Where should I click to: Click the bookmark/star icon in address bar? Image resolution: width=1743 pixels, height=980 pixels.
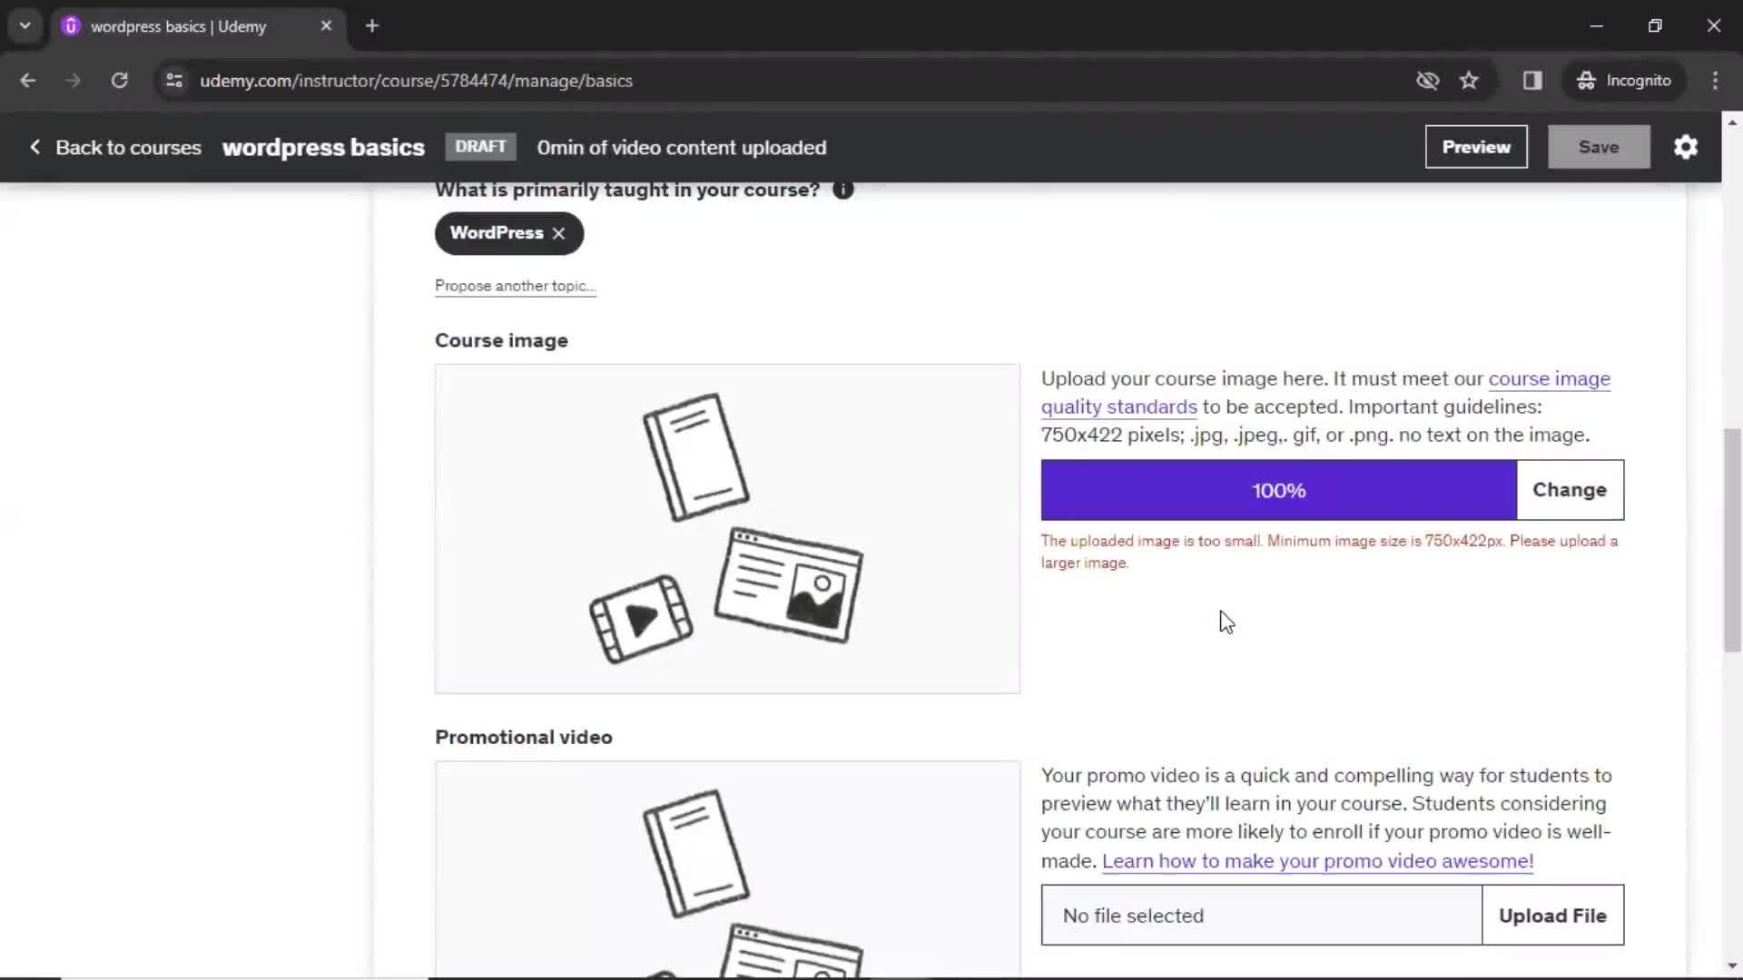pos(1469,80)
